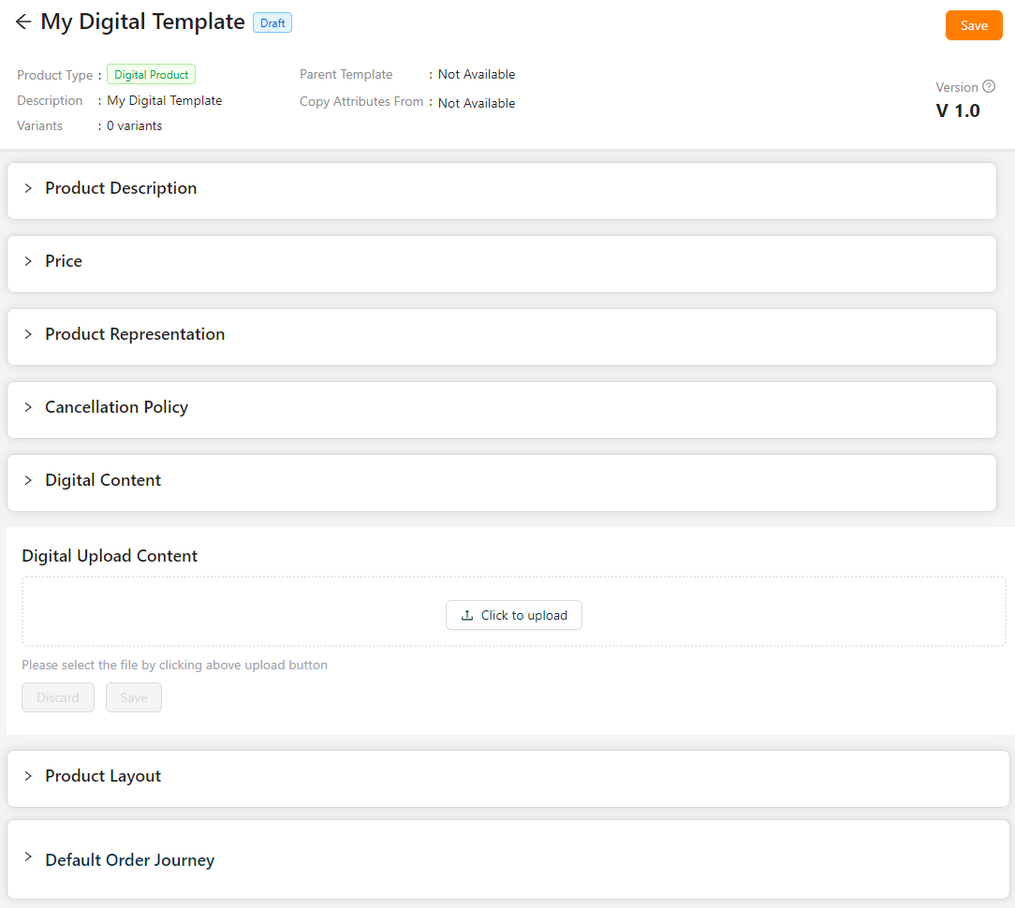Expand the Price section chevron

(x=28, y=261)
